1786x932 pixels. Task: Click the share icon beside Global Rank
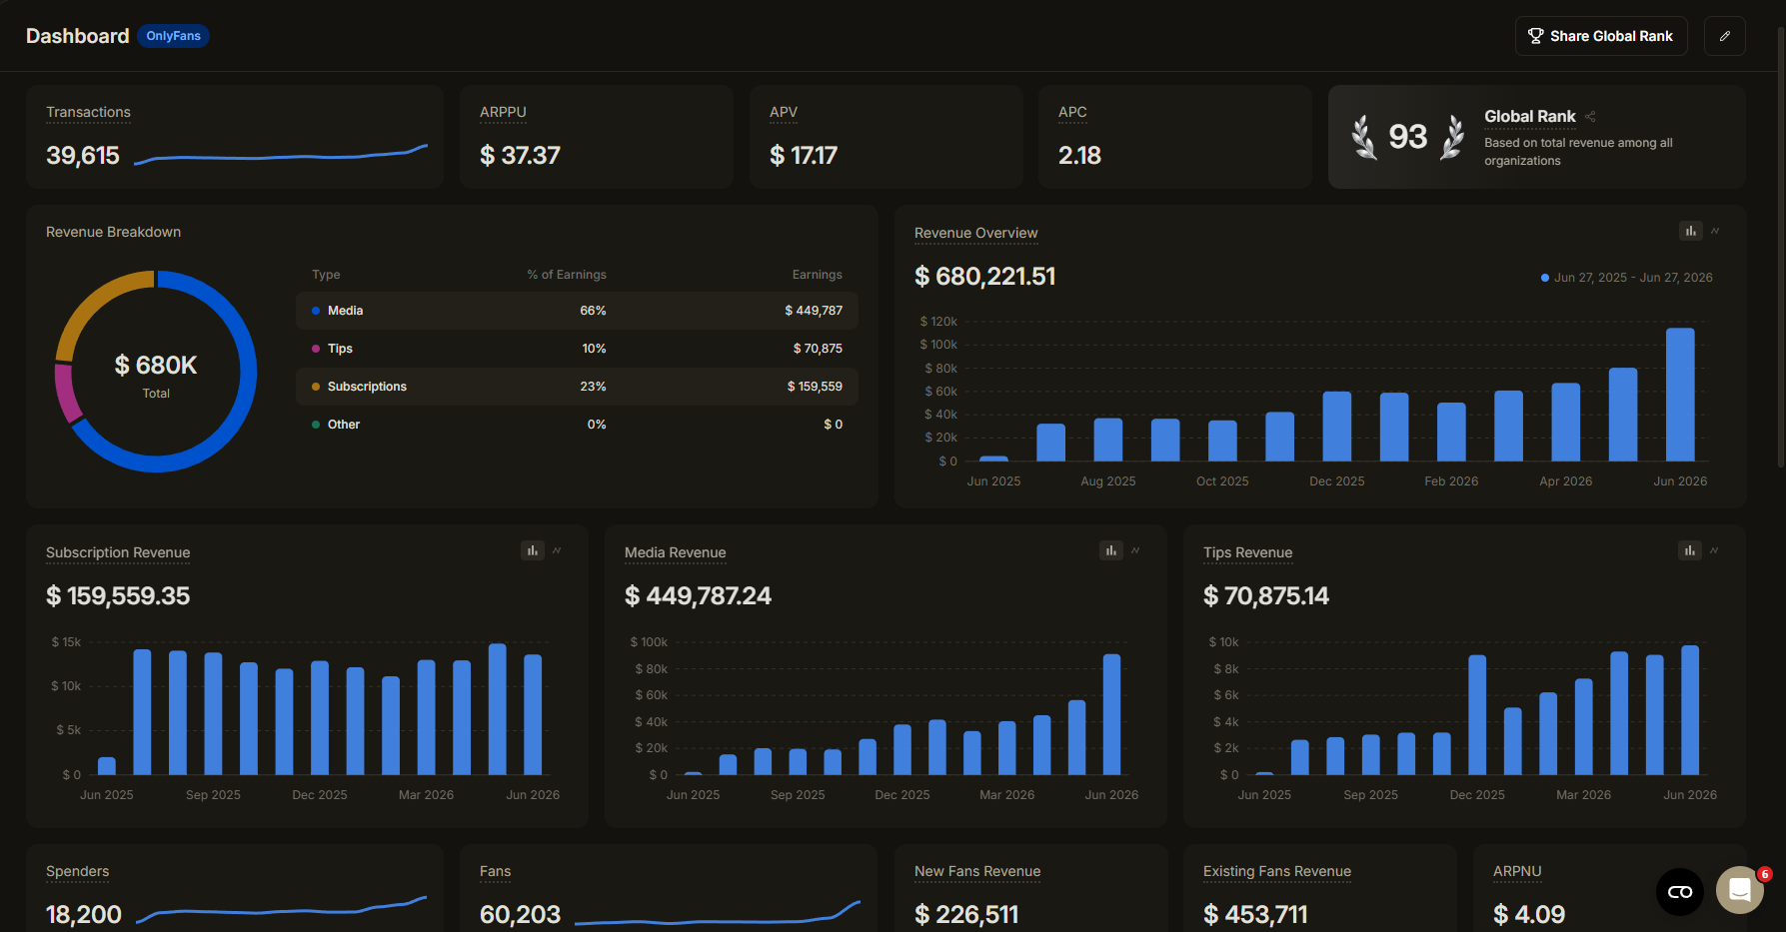pos(1590,117)
